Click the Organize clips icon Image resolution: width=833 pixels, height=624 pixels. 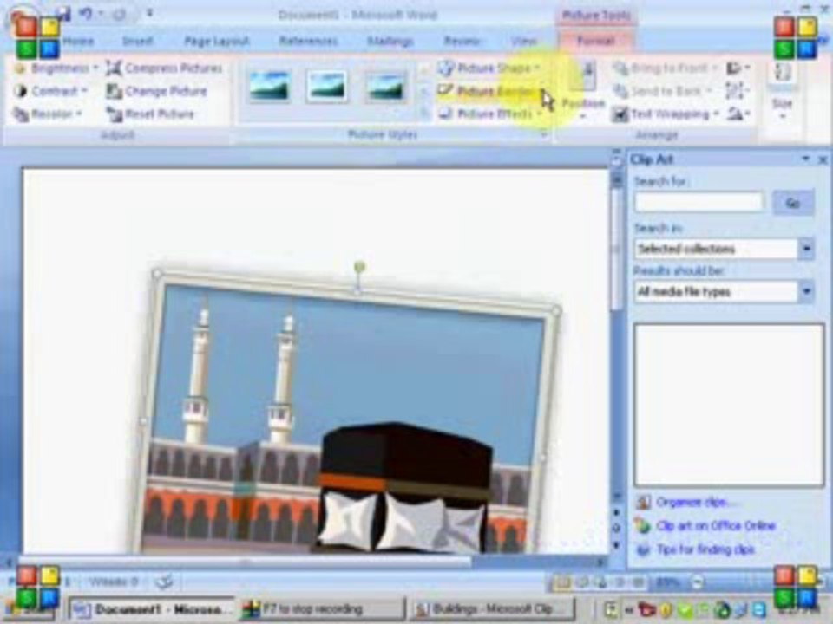click(643, 502)
